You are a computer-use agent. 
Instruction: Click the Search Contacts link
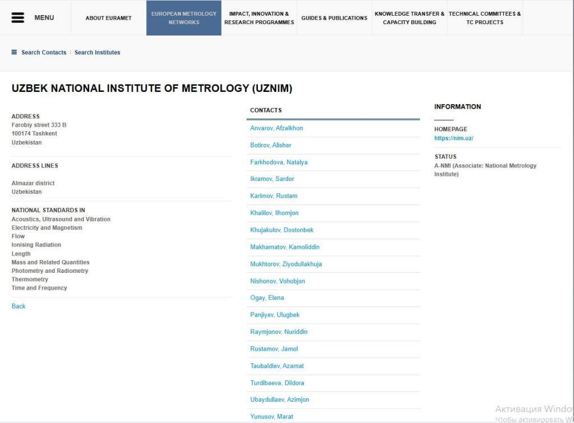(x=44, y=52)
